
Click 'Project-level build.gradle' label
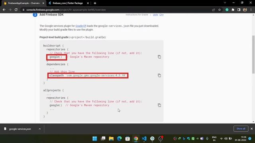coord(54,37)
